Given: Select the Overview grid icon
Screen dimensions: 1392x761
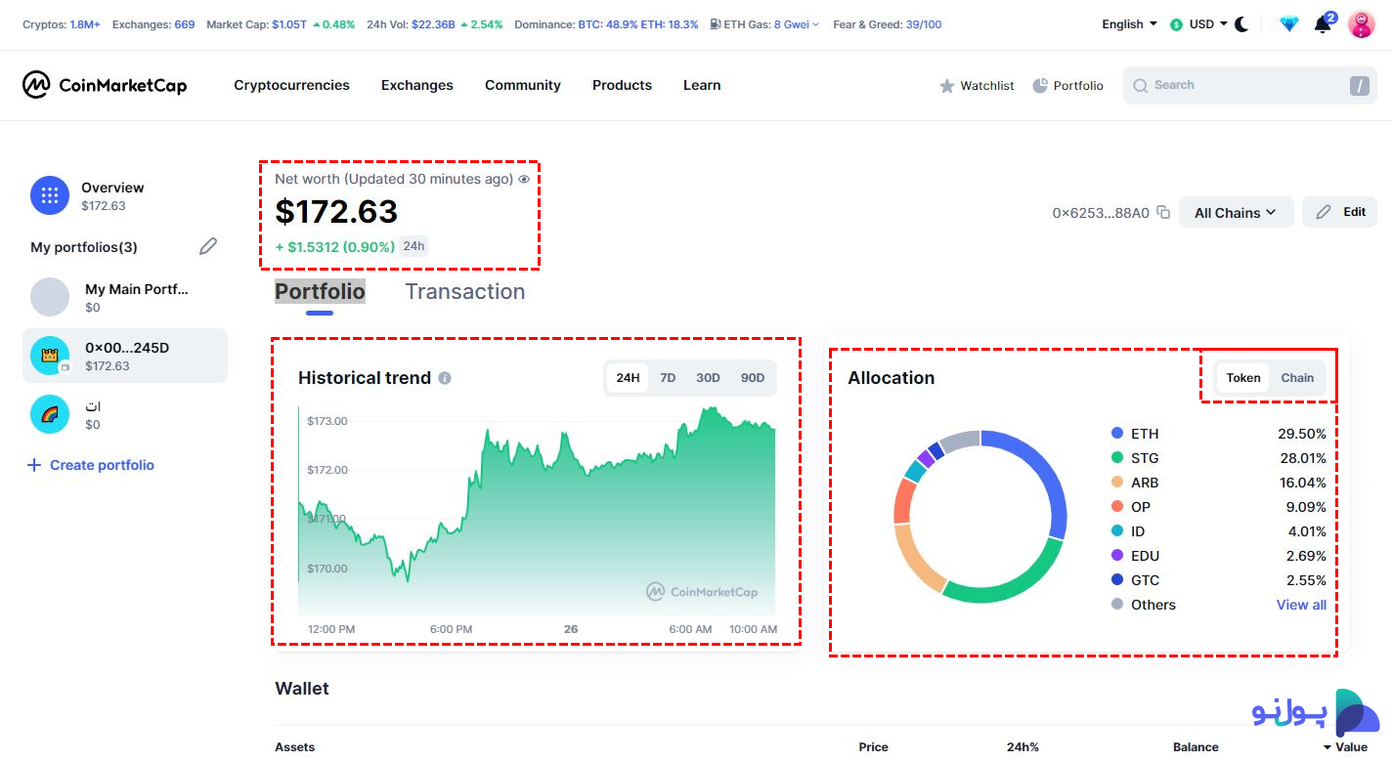Looking at the screenshot, I should 50,195.
